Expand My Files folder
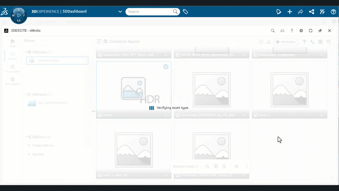Viewport: 339px width, 191px height. coord(29,155)
